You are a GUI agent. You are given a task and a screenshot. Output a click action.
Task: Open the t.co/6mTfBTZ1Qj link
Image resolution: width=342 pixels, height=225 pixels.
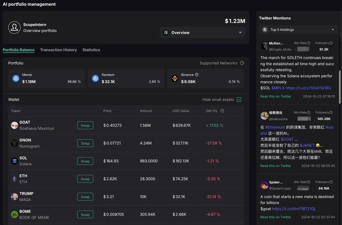(x=294, y=209)
